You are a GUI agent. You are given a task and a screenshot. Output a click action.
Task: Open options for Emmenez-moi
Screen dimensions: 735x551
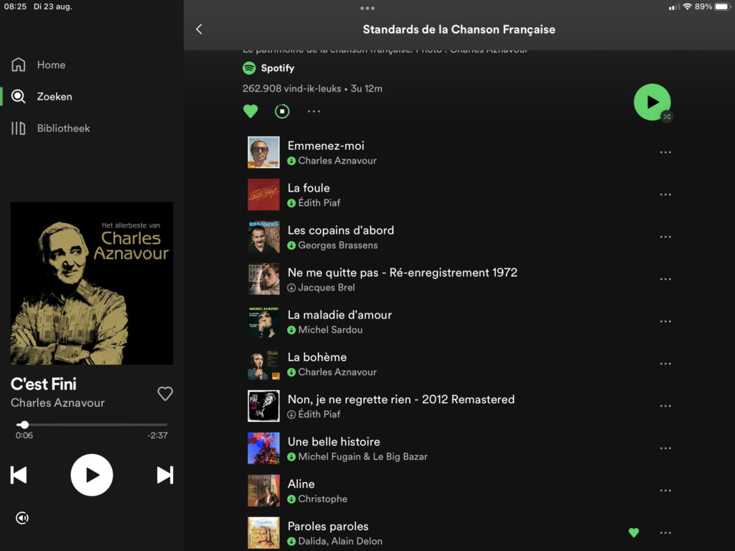click(665, 152)
